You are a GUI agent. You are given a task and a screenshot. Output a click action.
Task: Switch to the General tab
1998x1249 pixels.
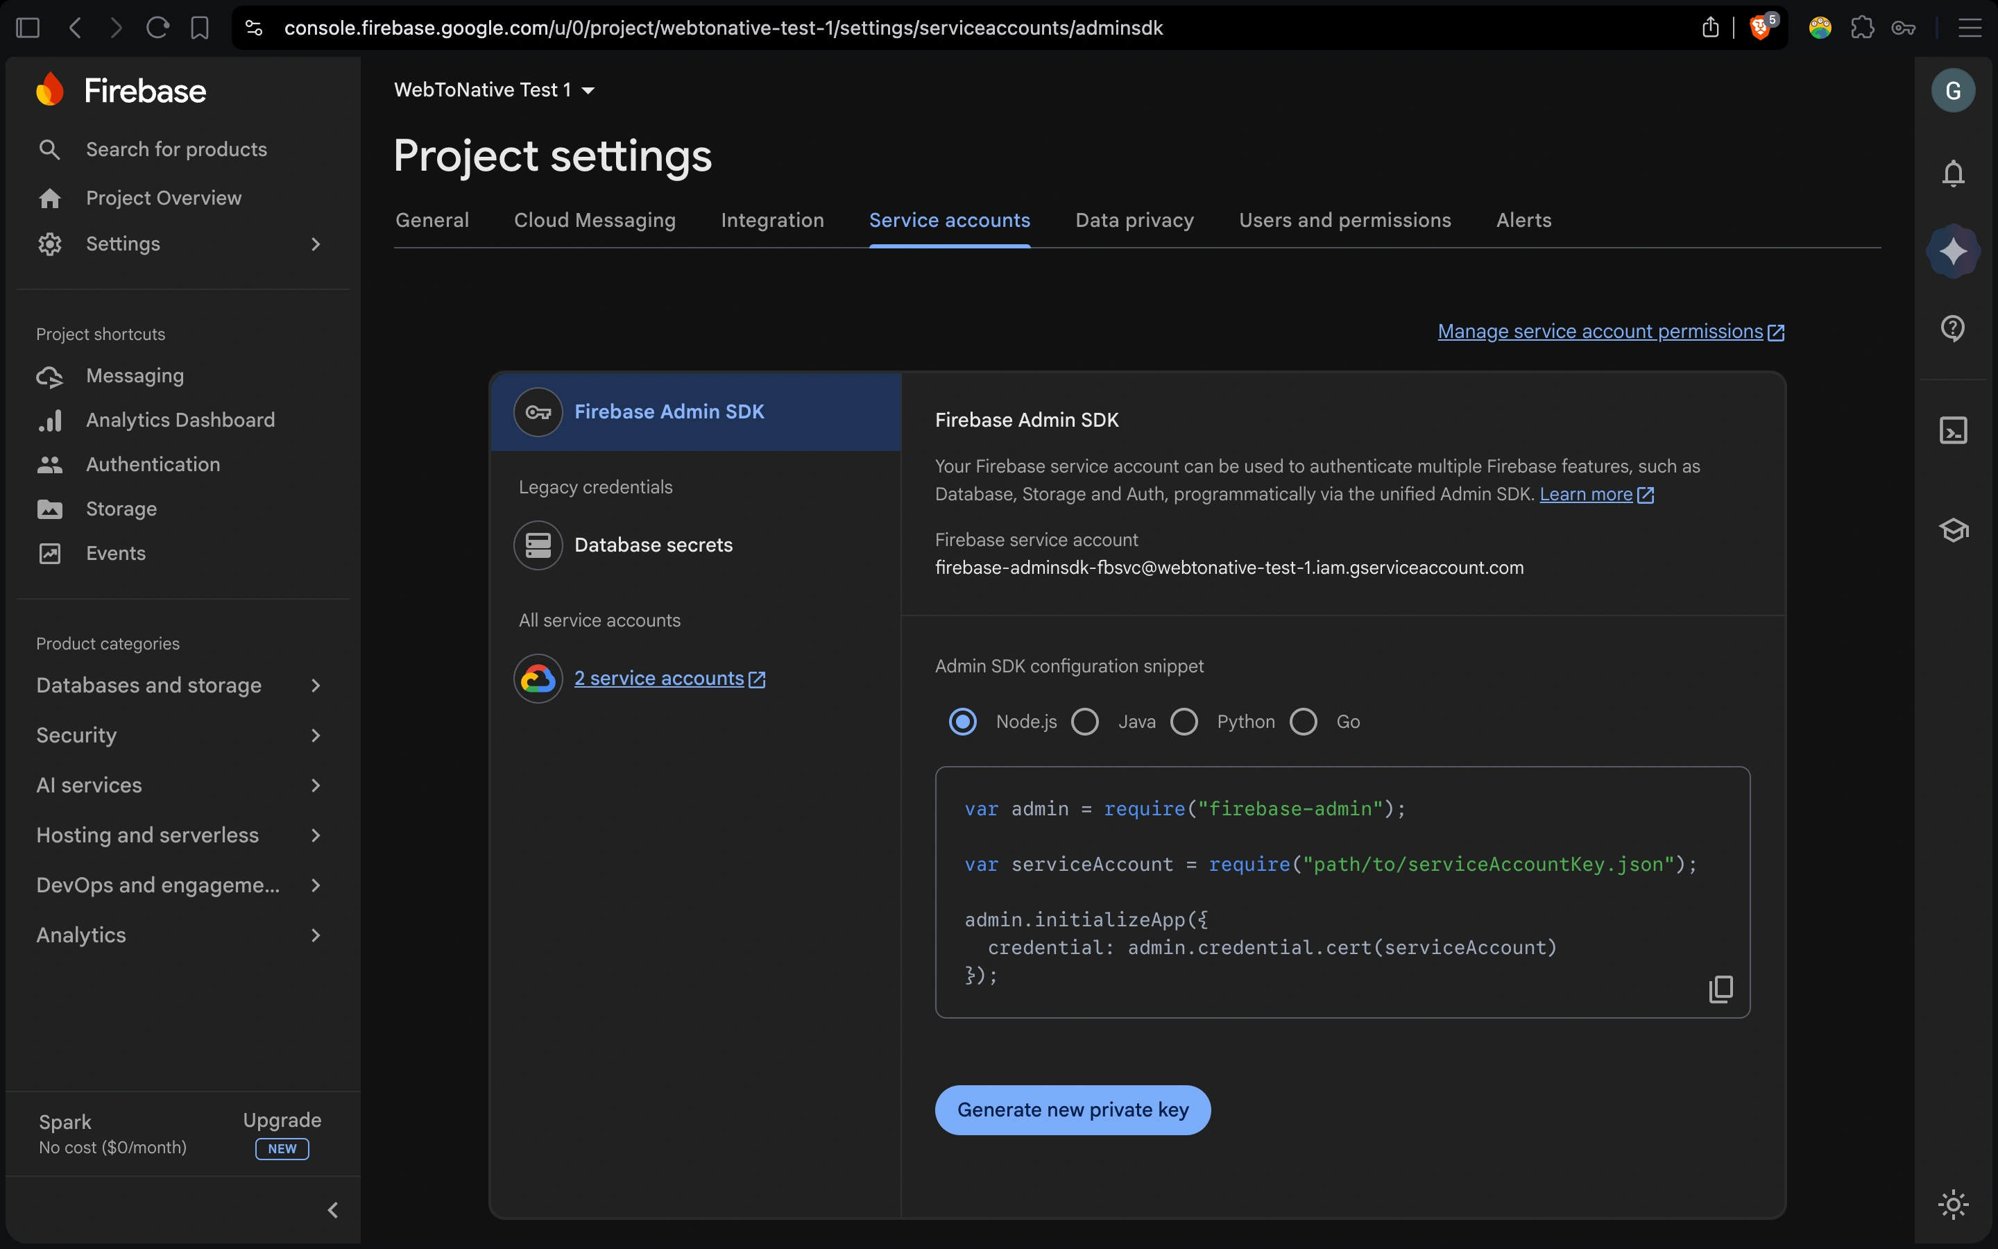[432, 221]
